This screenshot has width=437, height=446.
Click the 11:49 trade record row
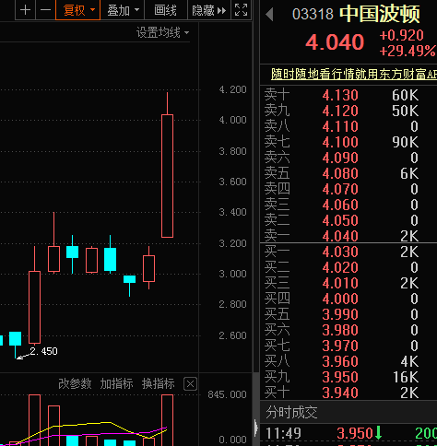tap(348, 433)
